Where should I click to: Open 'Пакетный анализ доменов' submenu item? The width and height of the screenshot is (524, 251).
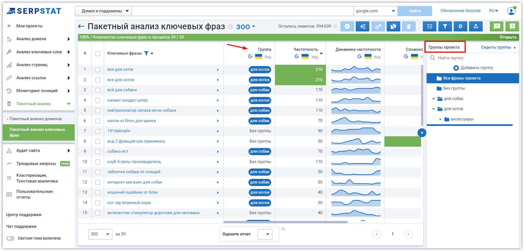[x=36, y=119]
